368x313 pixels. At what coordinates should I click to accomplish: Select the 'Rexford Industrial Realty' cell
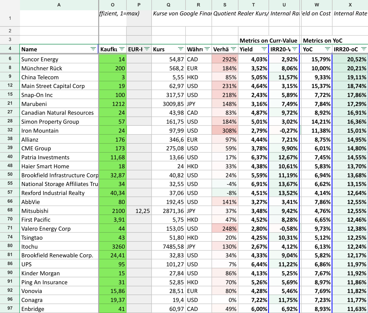pyautogui.click(x=59, y=193)
